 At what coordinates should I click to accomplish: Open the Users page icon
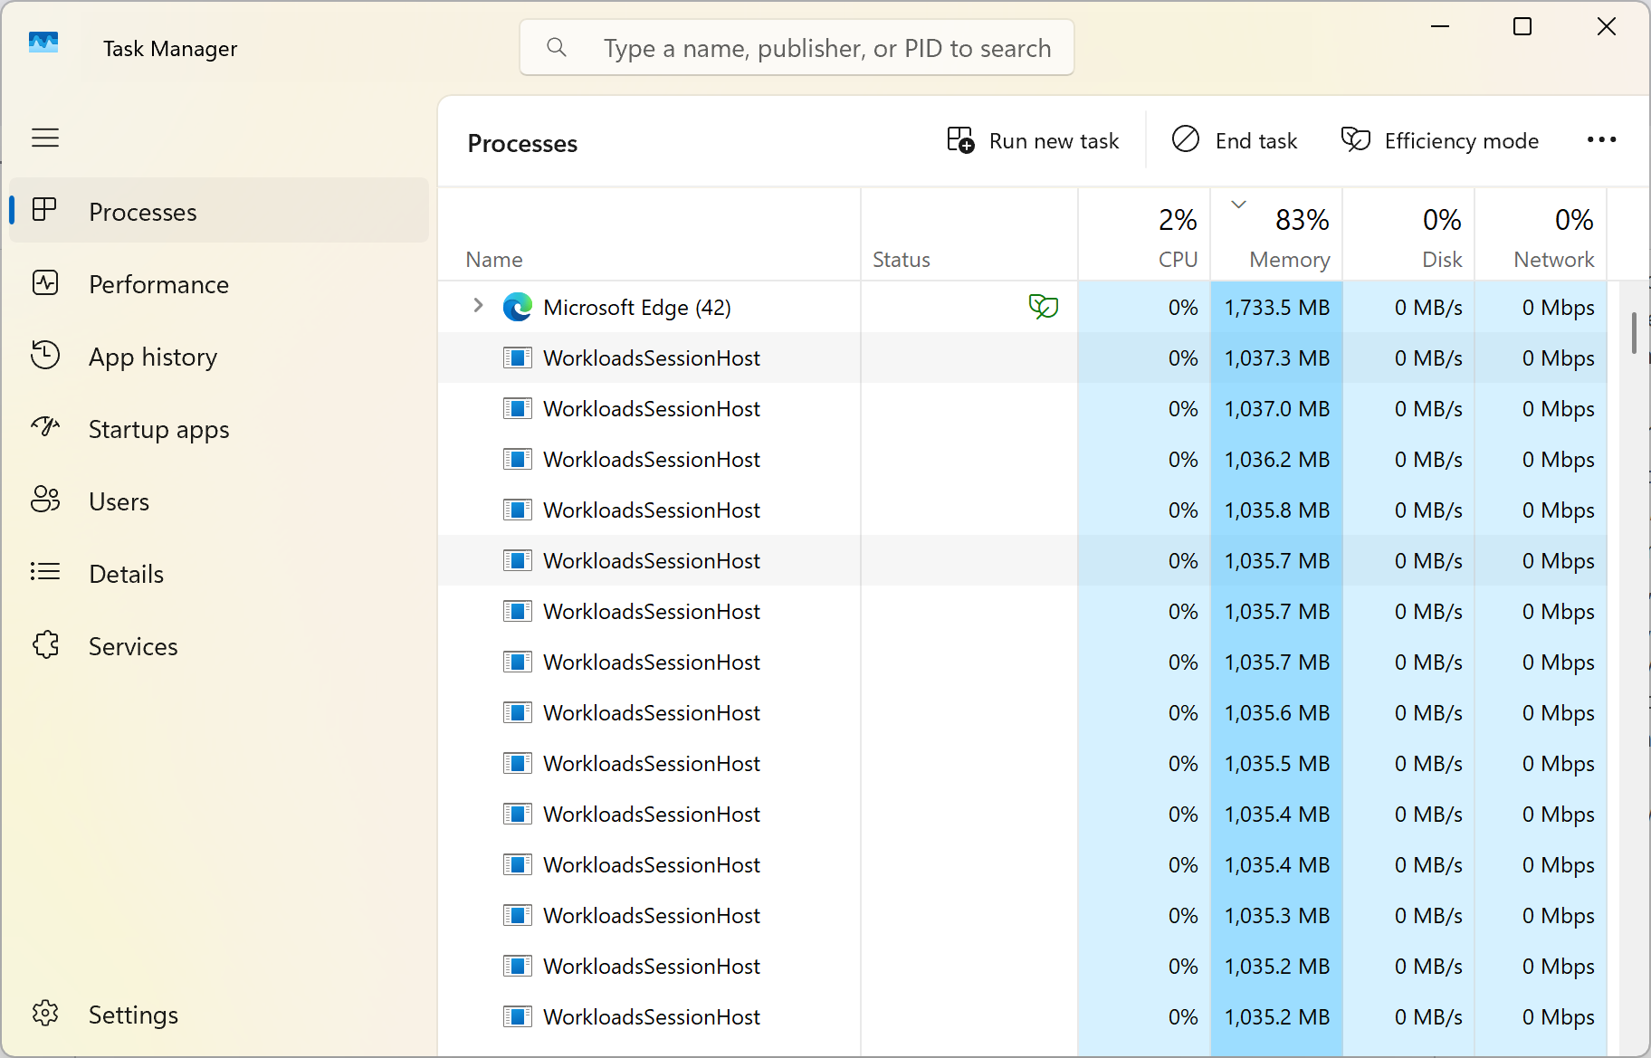coord(45,500)
